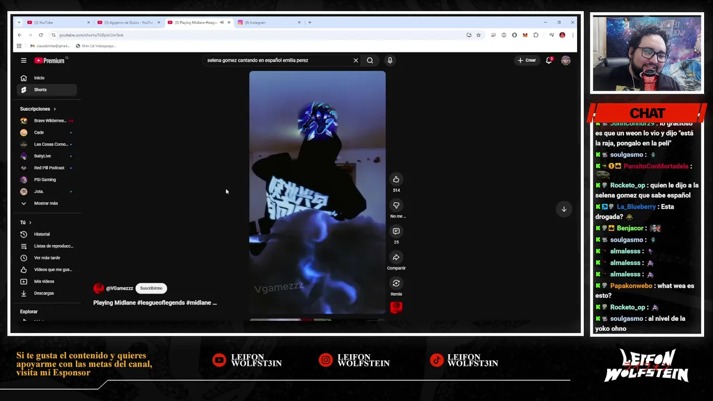
Task: Go back in browser history
Action: 19,35
